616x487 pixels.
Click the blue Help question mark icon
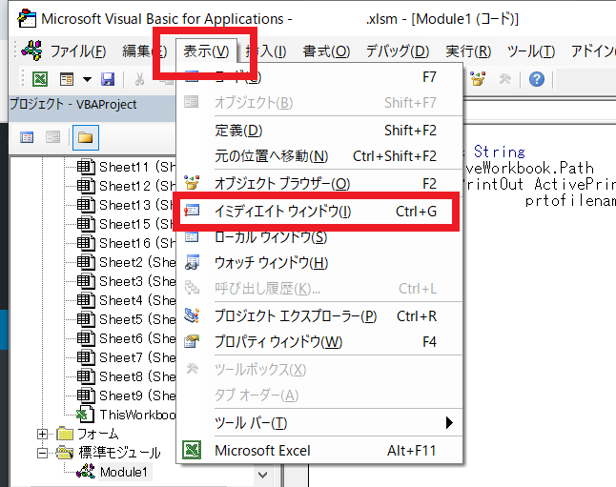tap(536, 79)
